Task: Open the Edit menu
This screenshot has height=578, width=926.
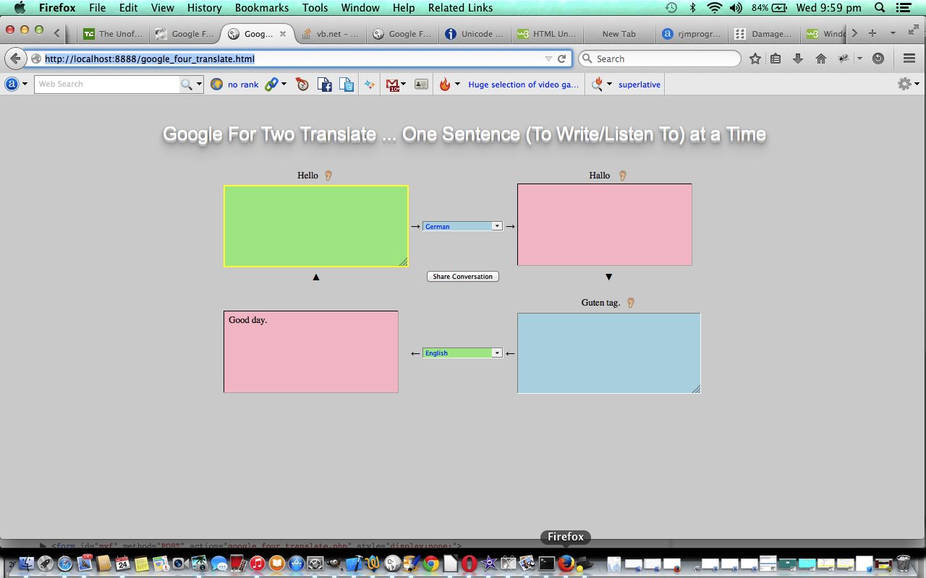Action: point(129,8)
